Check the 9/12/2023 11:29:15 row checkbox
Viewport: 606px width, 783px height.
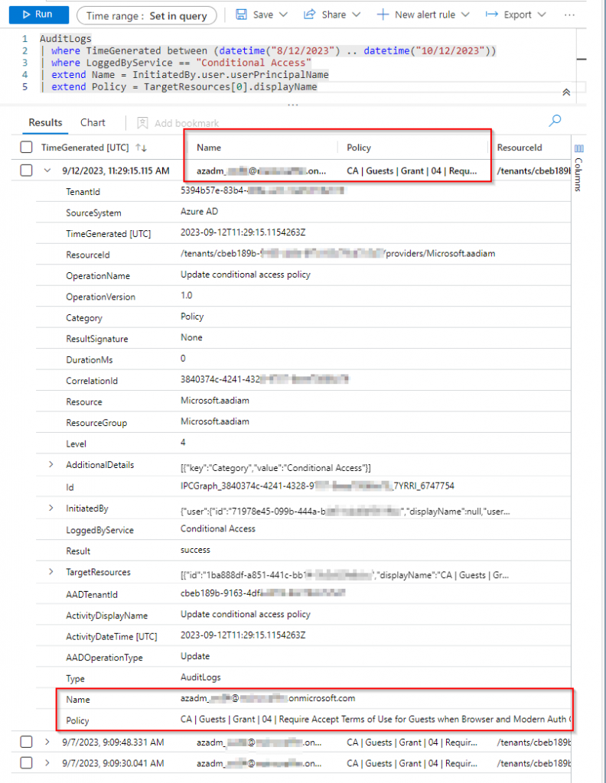27,171
